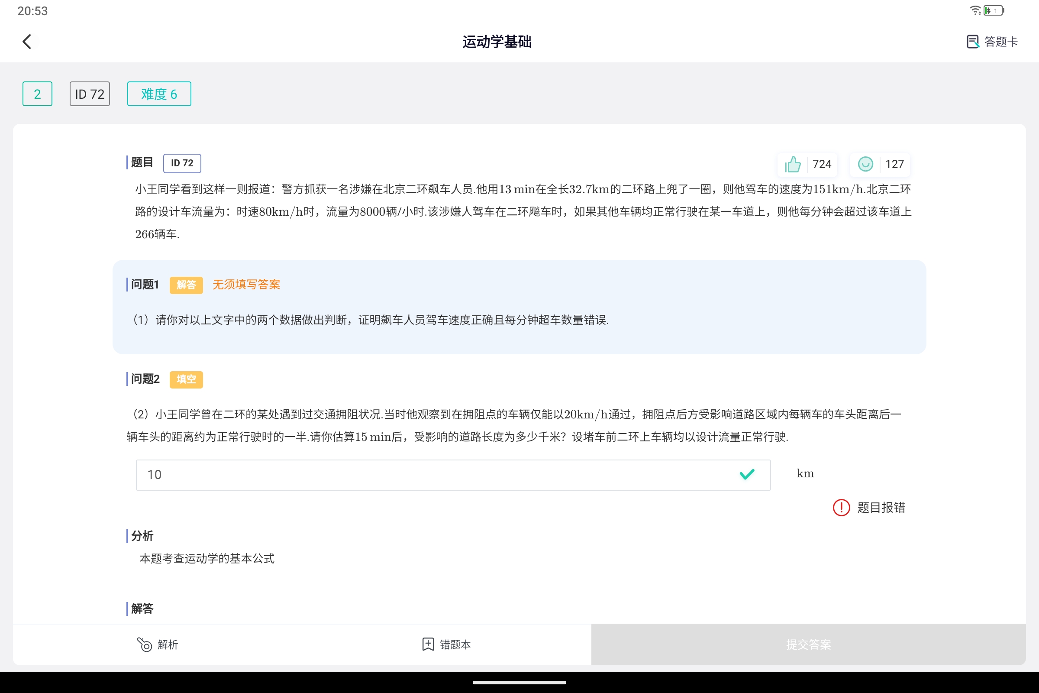Screen dimensions: 1039x693
Task: Tap the 解答 badge in 问题1
Action: click(186, 285)
